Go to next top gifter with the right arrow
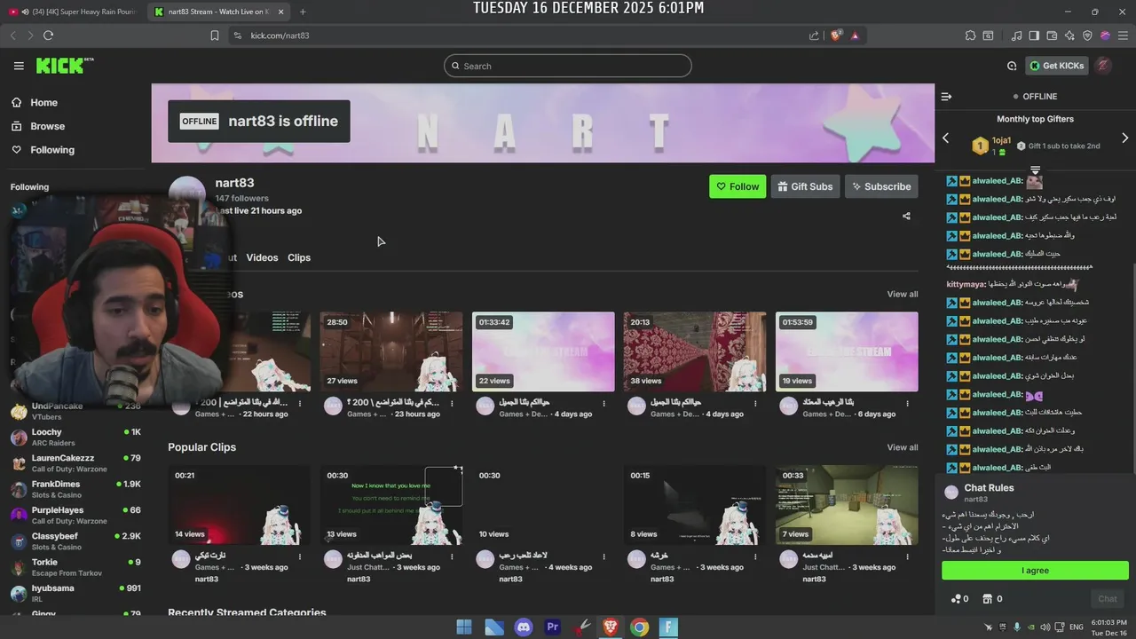1136x639 pixels. 1125,138
